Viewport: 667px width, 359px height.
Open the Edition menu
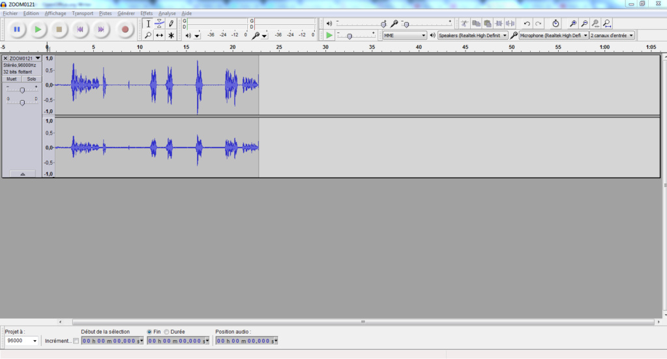click(x=31, y=14)
